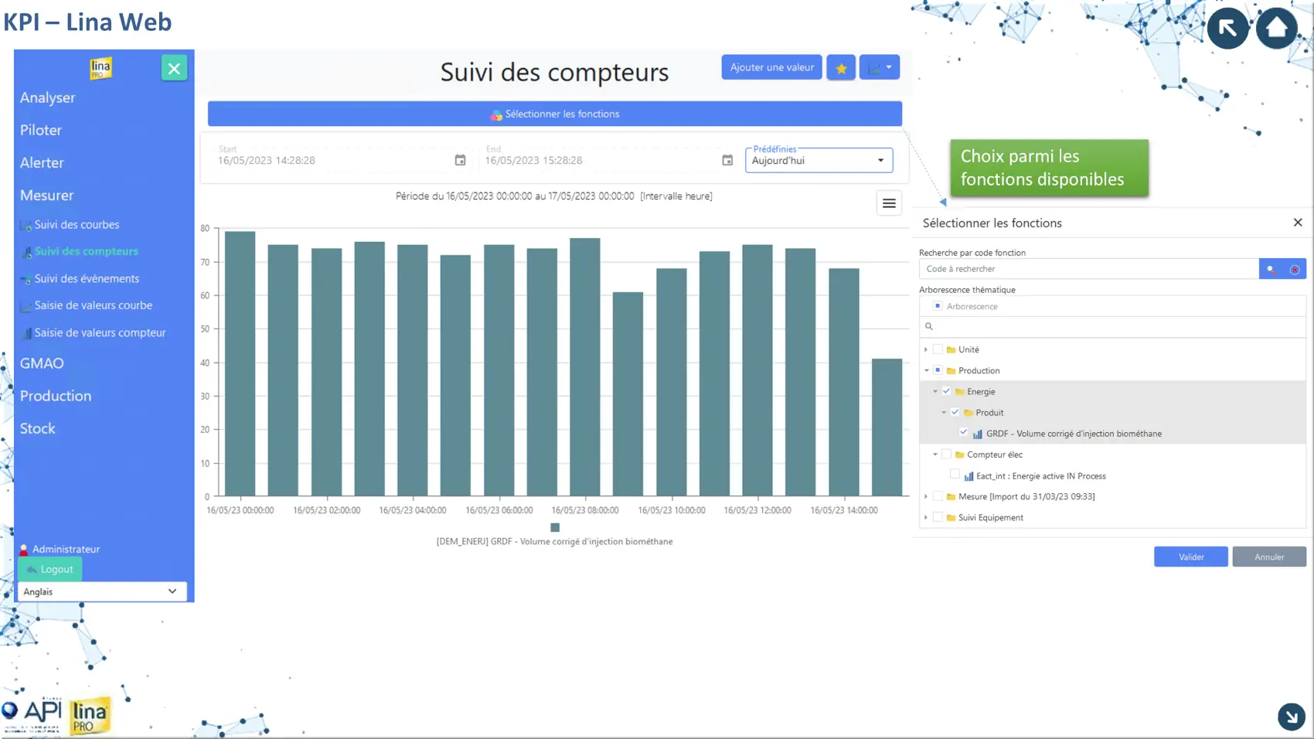Image resolution: width=1314 pixels, height=739 pixels.
Task: Click the Valider button
Action: click(1190, 557)
